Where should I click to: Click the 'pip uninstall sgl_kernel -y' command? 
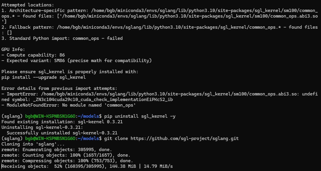[x=140, y=116]
